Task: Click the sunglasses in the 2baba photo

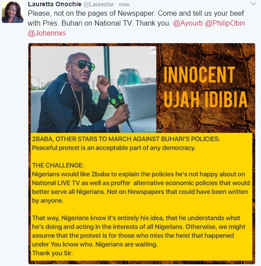Action: coord(82,66)
